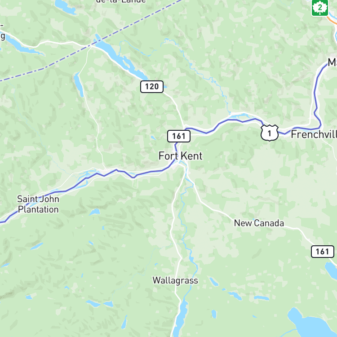The width and height of the screenshot is (337, 337).
Task: Select the Fort Kent town label
Action: coord(180,156)
